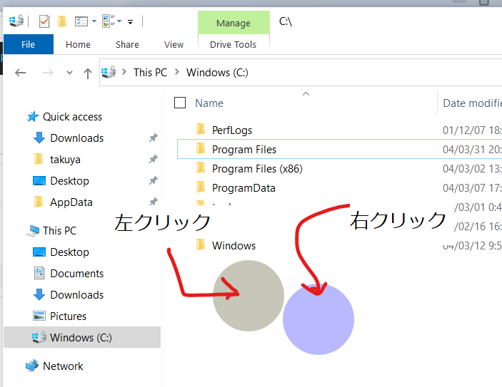Viewport: 502px width, 387px height.
Task: Open Desktop under This PC
Action: (69, 252)
